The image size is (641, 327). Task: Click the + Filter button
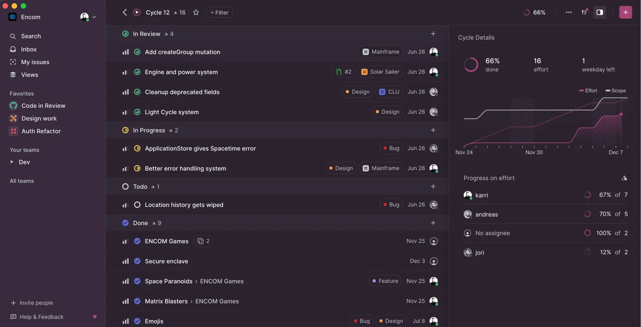point(219,12)
